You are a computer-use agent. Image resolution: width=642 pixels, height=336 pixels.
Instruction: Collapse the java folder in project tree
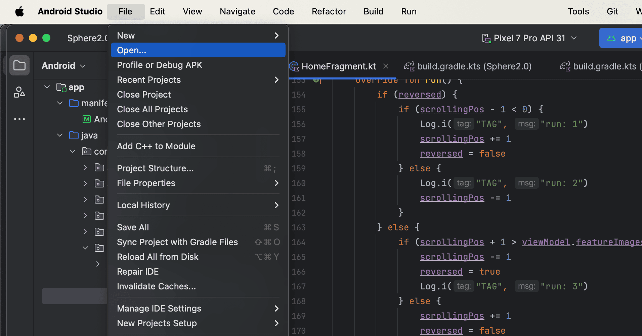click(x=60, y=135)
